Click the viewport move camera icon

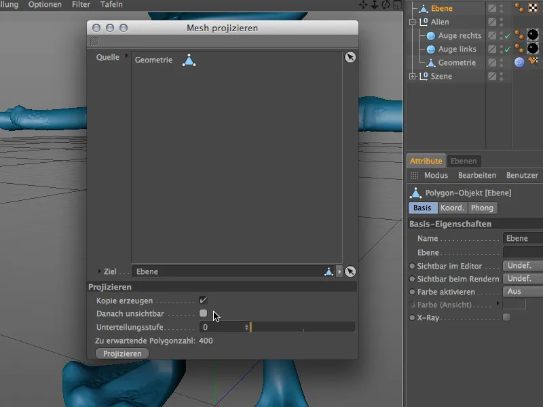363,5
